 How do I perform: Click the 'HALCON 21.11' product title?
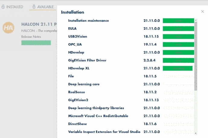[39, 24]
